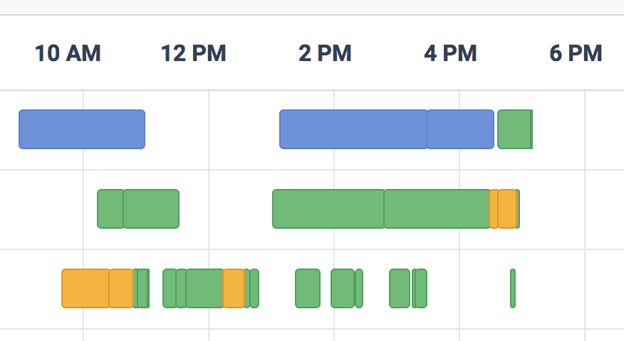Click the large orange bar starting the third row
Screen dimensions: 624x341
pyautogui.click(x=85, y=288)
